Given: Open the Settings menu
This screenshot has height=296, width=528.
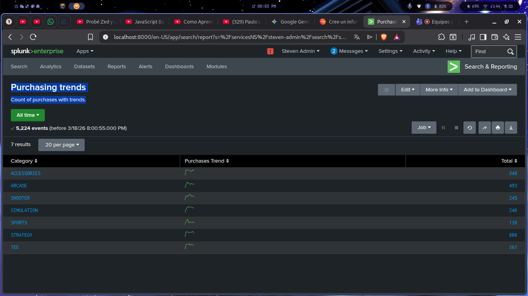Looking at the screenshot, I should click(x=390, y=51).
